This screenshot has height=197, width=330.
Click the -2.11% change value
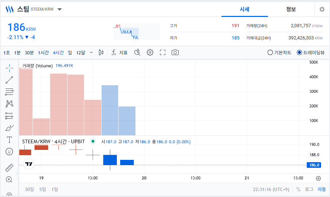(15, 37)
